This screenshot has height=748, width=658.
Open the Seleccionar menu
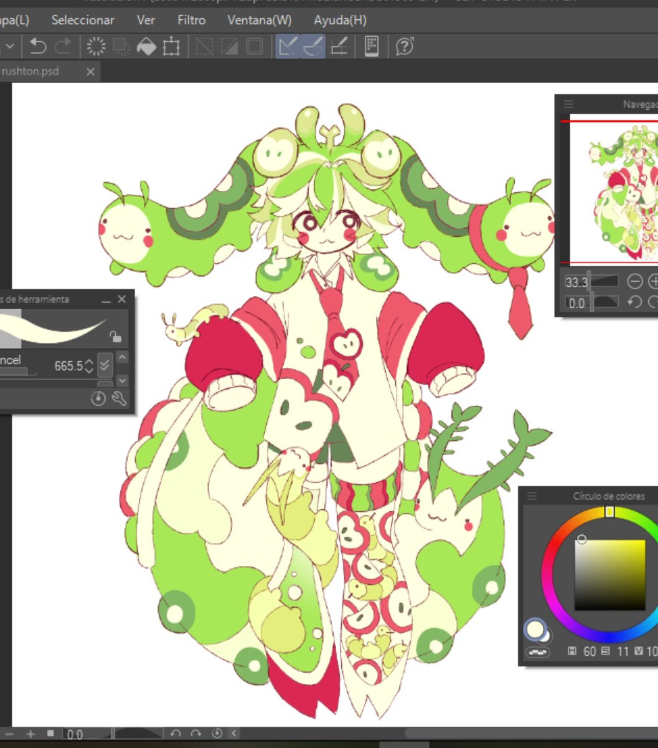pyautogui.click(x=83, y=20)
